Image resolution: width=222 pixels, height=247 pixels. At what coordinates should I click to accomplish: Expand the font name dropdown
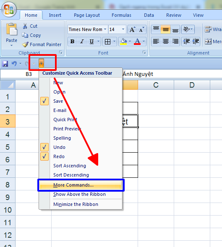coord(105,29)
